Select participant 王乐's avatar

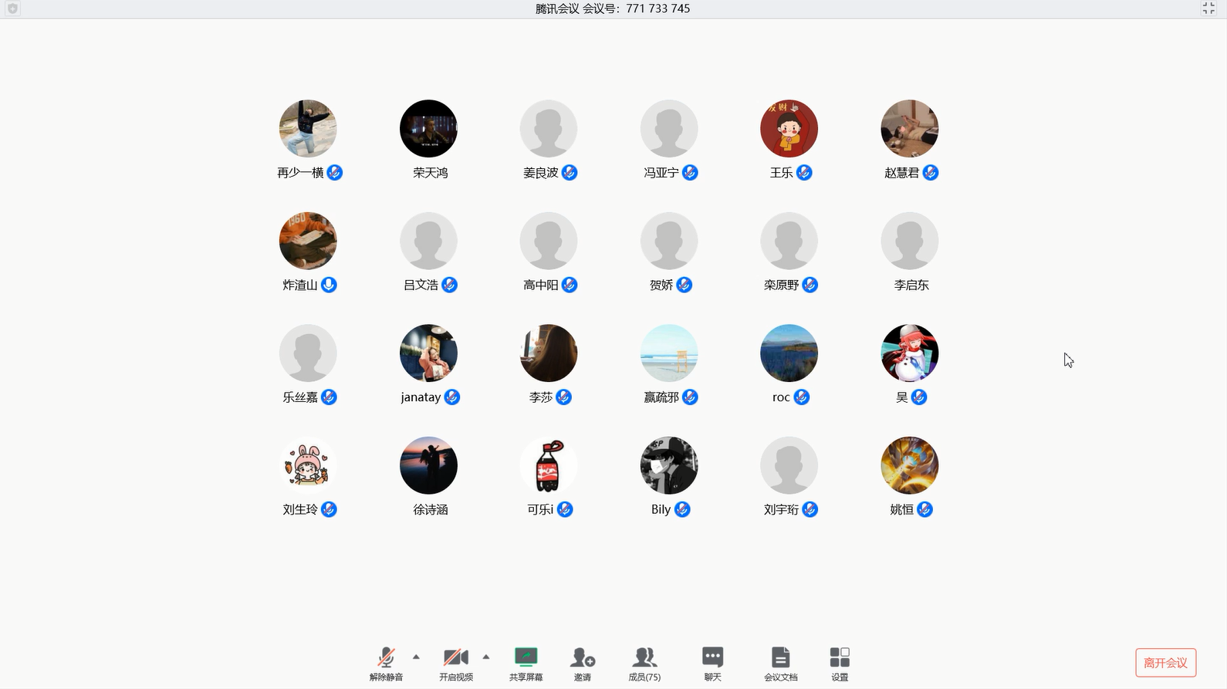(x=789, y=129)
